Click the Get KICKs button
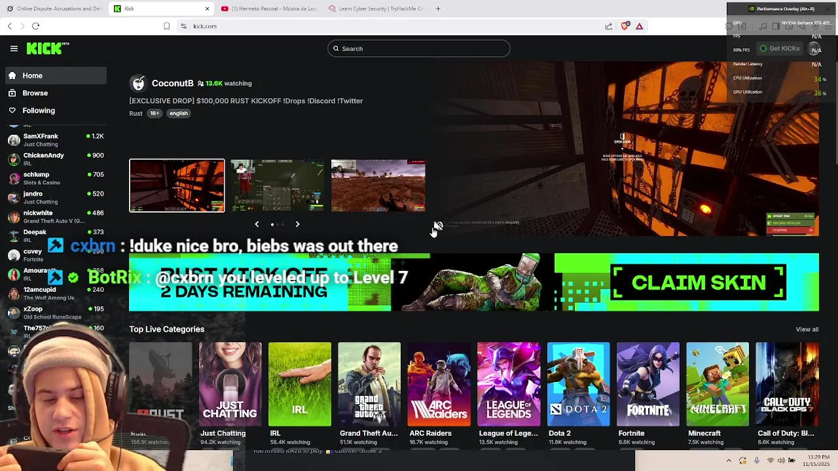 coord(780,48)
